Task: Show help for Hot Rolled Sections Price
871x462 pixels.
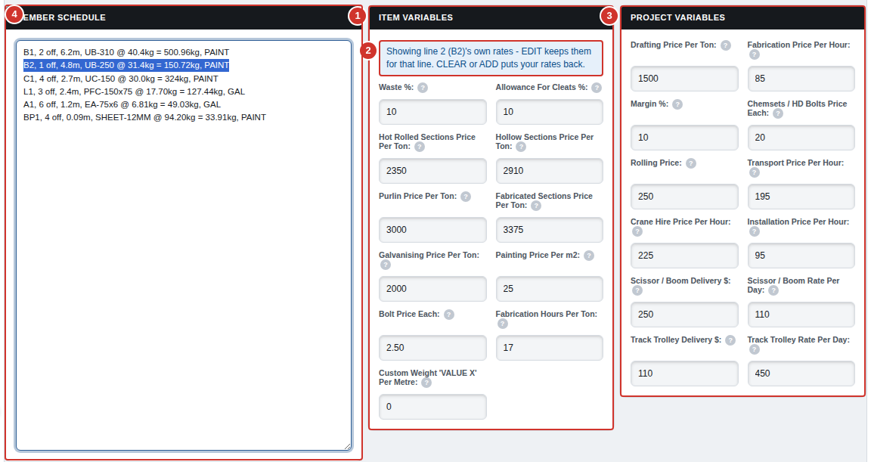Action: 420,147
